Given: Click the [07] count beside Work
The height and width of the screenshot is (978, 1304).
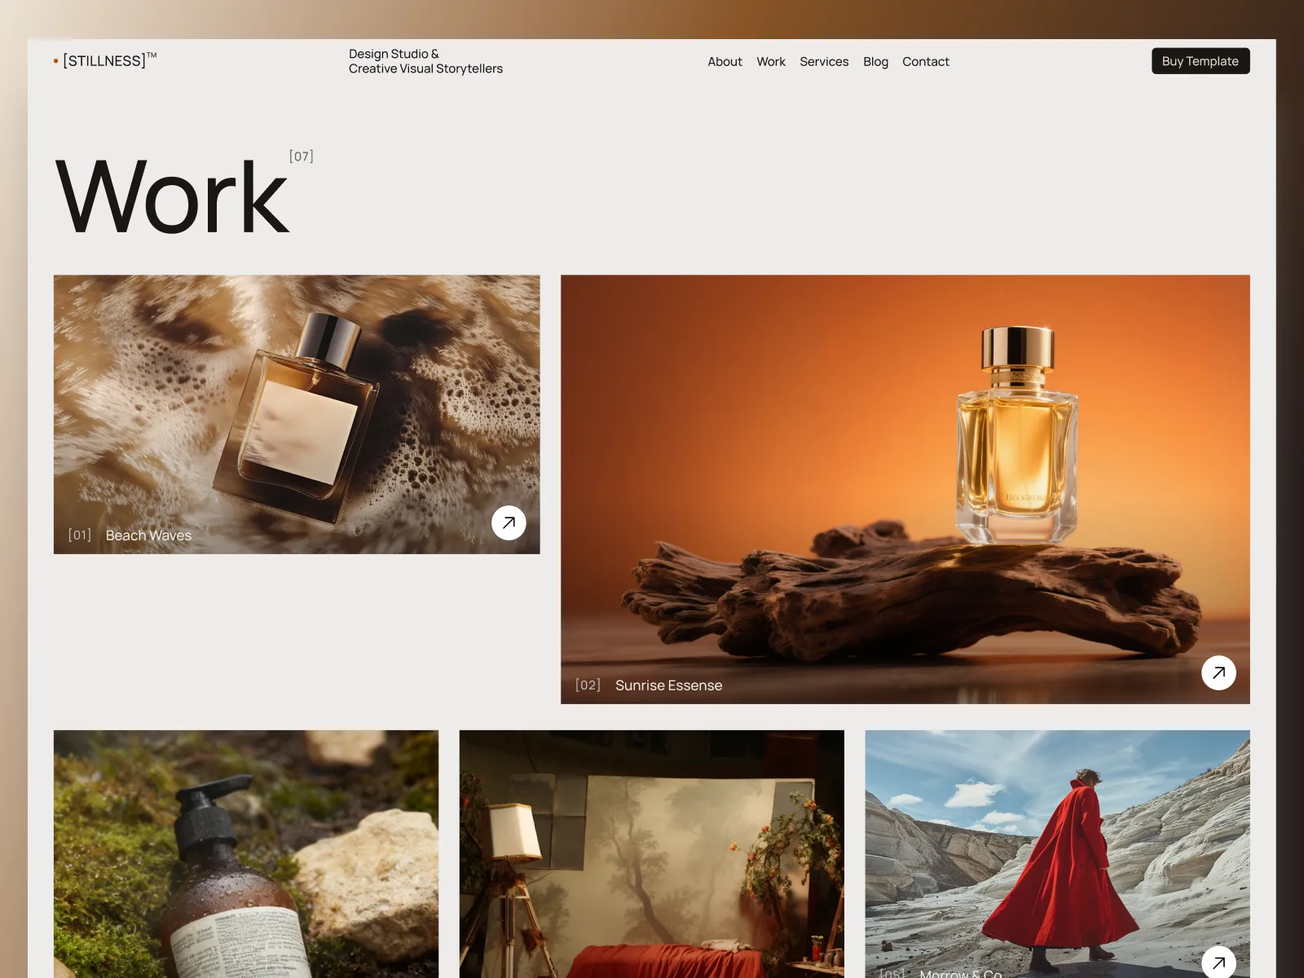Looking at the screenshot, I should (302, 156).
